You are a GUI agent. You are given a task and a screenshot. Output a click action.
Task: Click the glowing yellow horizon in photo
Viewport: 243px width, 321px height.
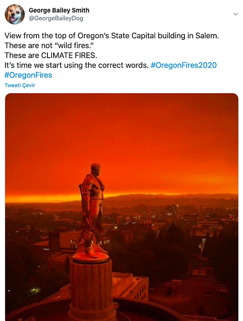(x=41, y=198)
